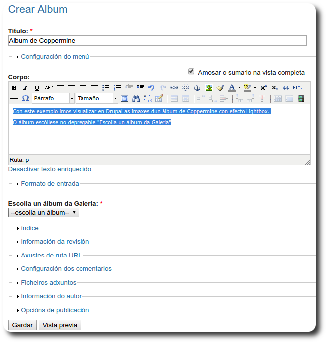Apply italic formatting to selected text

(x=25, y=88)
